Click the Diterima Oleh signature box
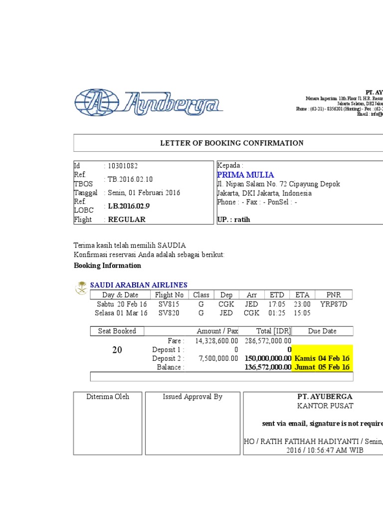 [108, 423]
